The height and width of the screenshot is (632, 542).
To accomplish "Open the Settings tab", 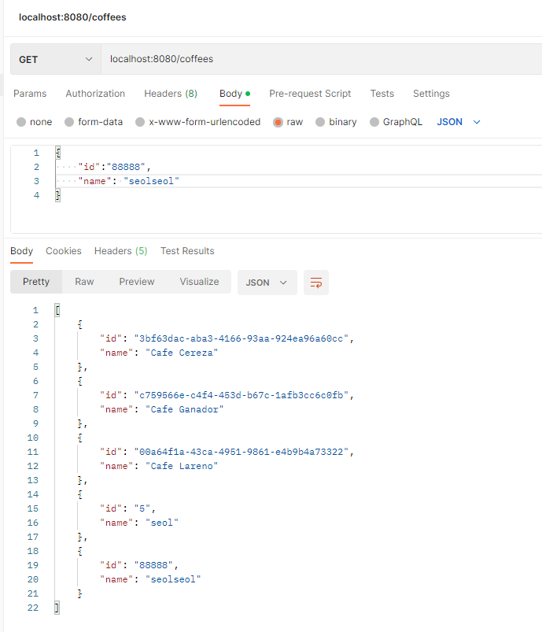I will pos(431,94).
